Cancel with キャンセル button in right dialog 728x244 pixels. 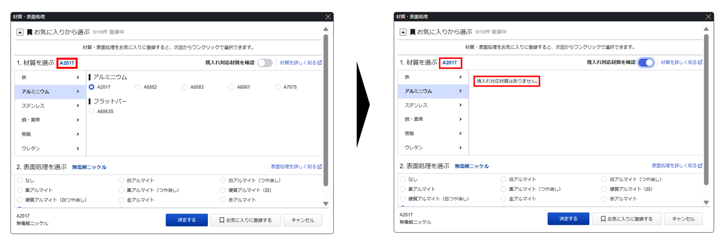(x=684, y=219)
